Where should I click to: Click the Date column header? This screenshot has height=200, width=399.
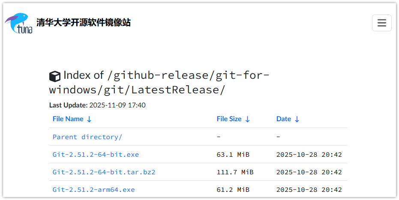point(283,119)
